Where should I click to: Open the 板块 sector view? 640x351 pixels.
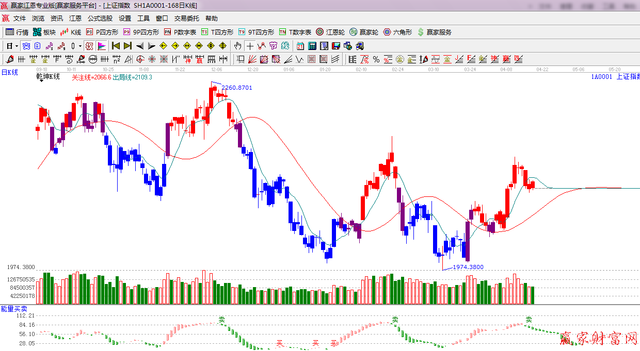pyautogui.click(x=44, y=32)
